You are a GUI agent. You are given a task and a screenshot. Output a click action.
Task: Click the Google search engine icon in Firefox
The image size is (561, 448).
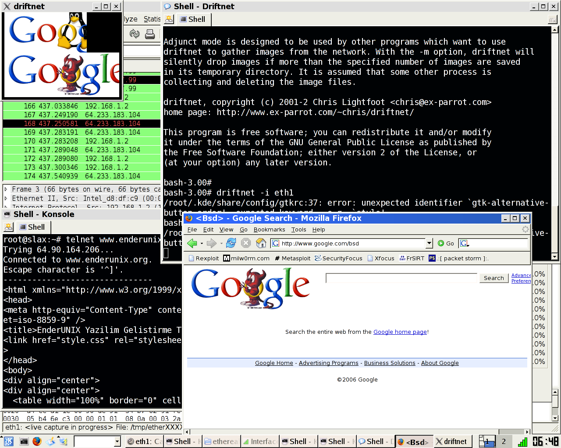pos(465,243)
